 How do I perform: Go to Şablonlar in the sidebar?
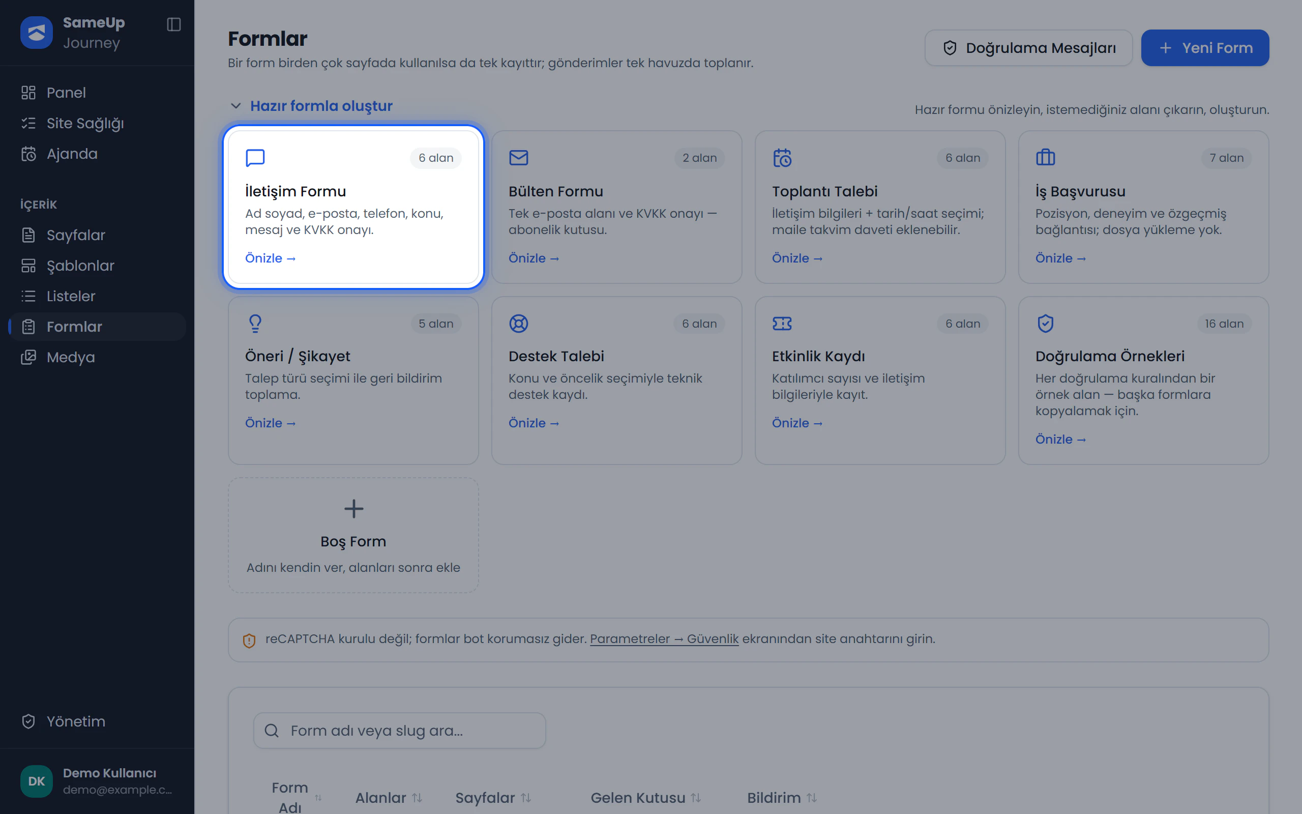(97, 266)
